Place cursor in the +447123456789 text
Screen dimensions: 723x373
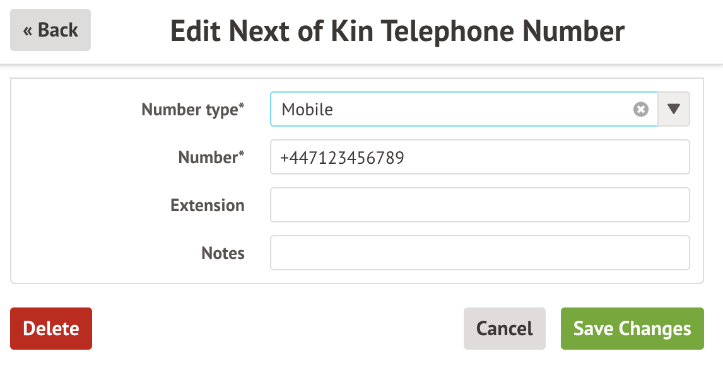[342, 158]
